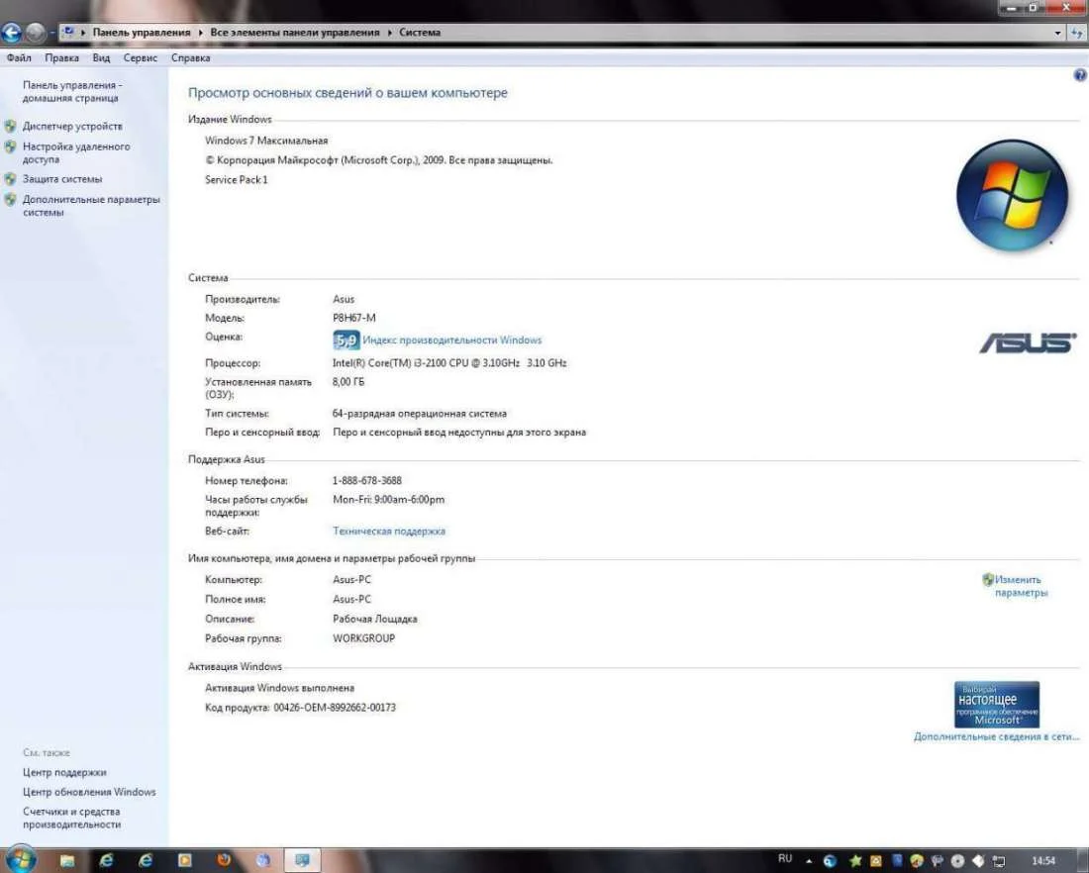
Task: Open Дополнительные сведения в сети link
Action: coord(997,736)
